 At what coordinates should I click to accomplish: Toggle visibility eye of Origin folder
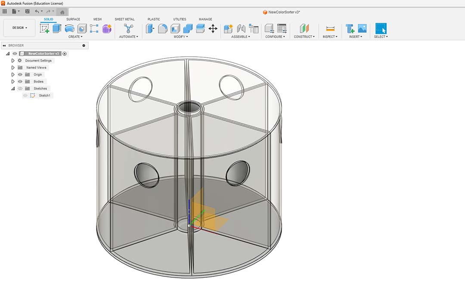click(20, 75)
